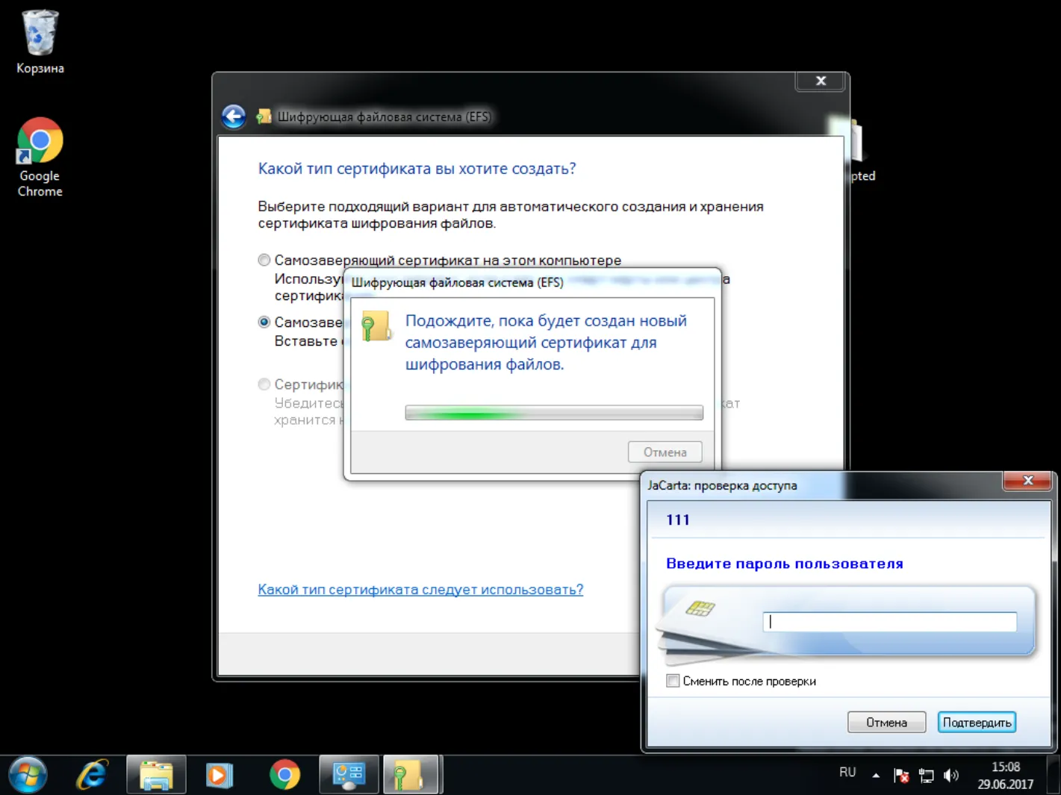Open the volume speaker tray icon

(x=950, y=776)
